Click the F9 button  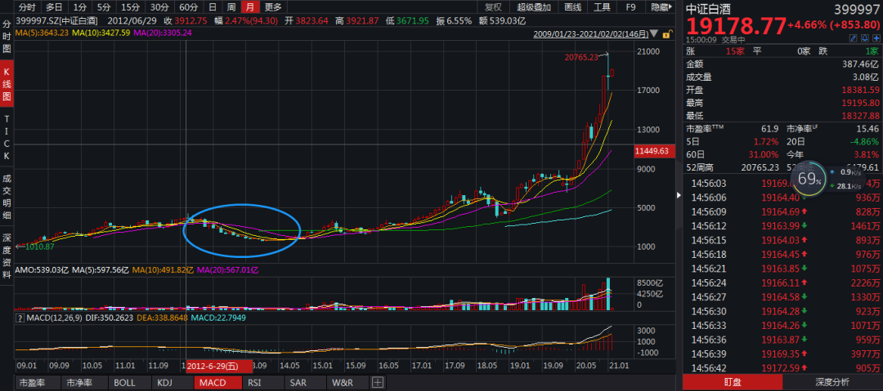pyautogui.click(x=630, y=7)
